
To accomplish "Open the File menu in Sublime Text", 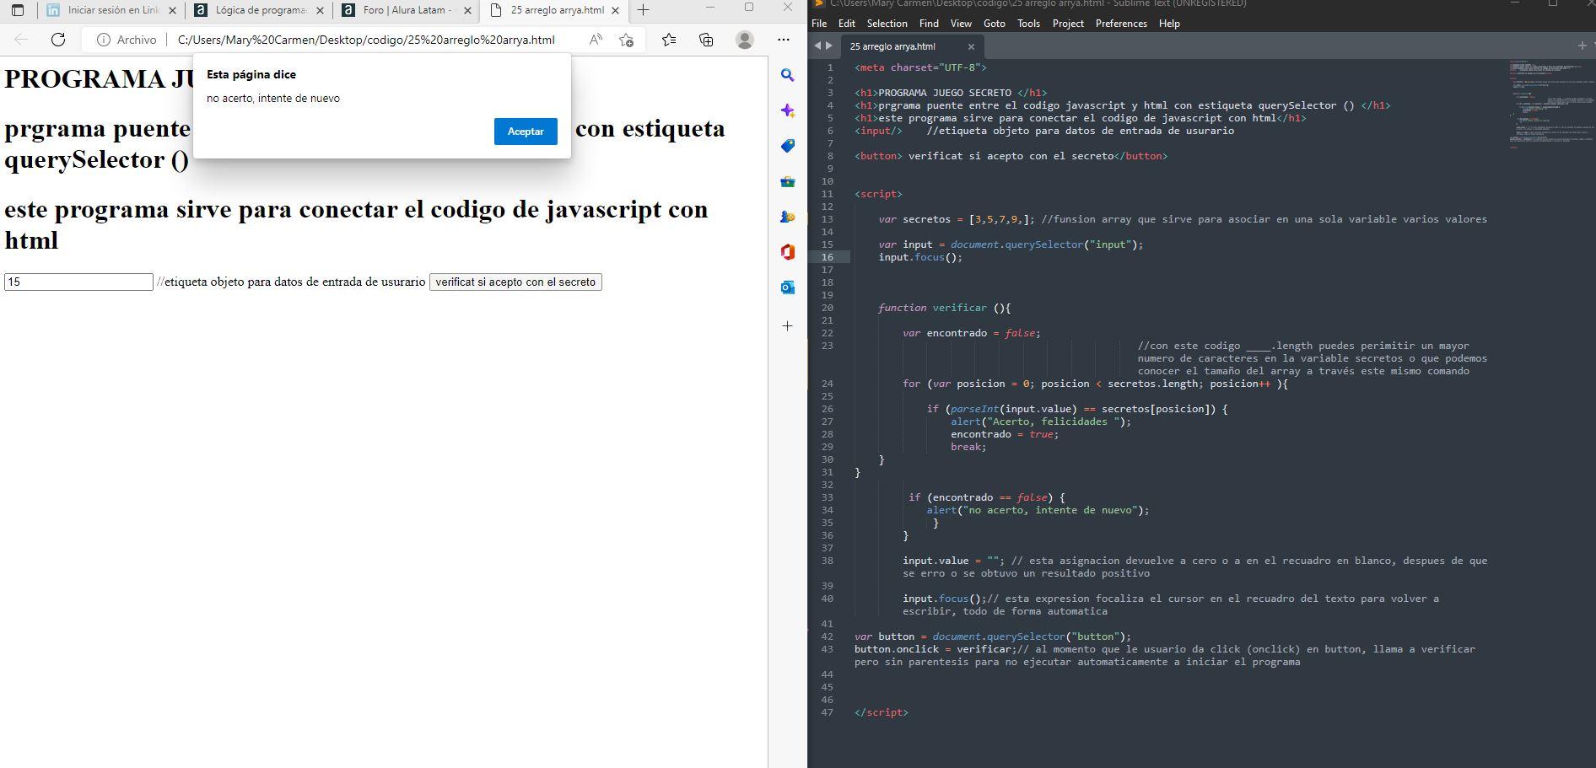I will coord(819,24).
